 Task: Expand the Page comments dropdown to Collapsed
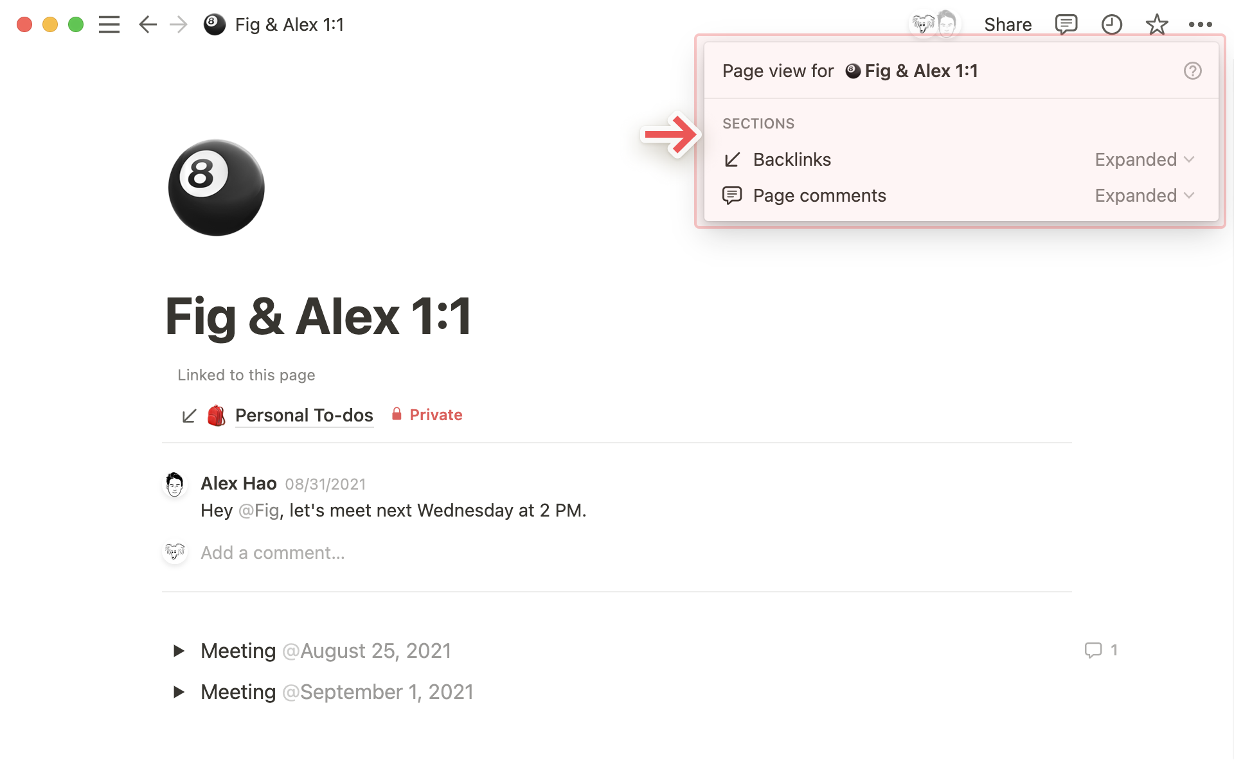click(1145, 195)
